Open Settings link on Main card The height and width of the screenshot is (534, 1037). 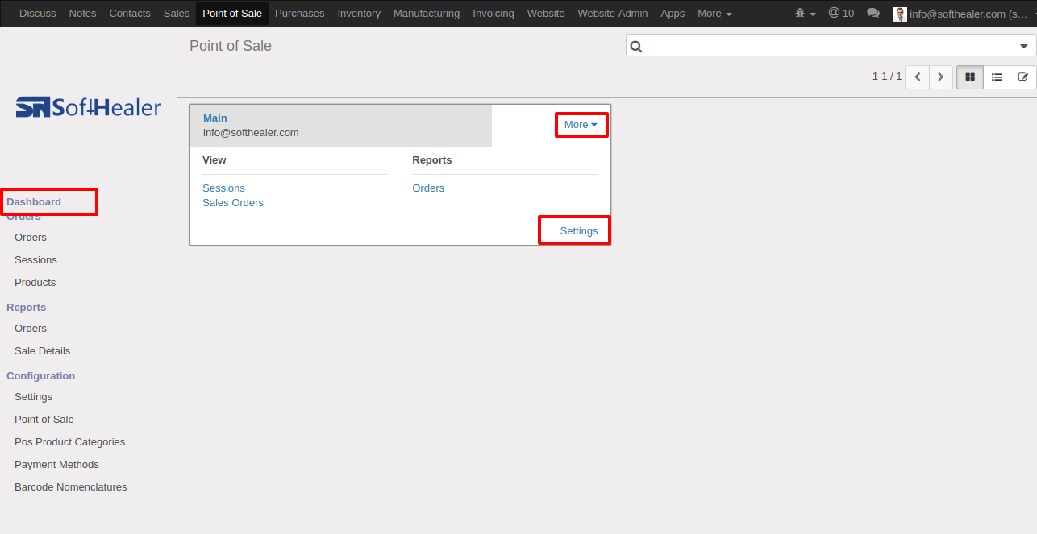pos(579,231)
